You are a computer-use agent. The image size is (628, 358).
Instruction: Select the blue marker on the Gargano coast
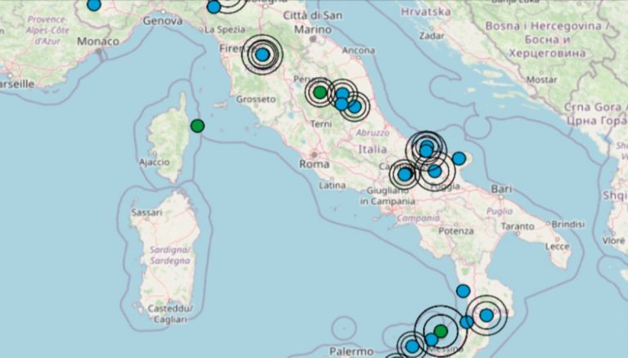pos(459,159)
